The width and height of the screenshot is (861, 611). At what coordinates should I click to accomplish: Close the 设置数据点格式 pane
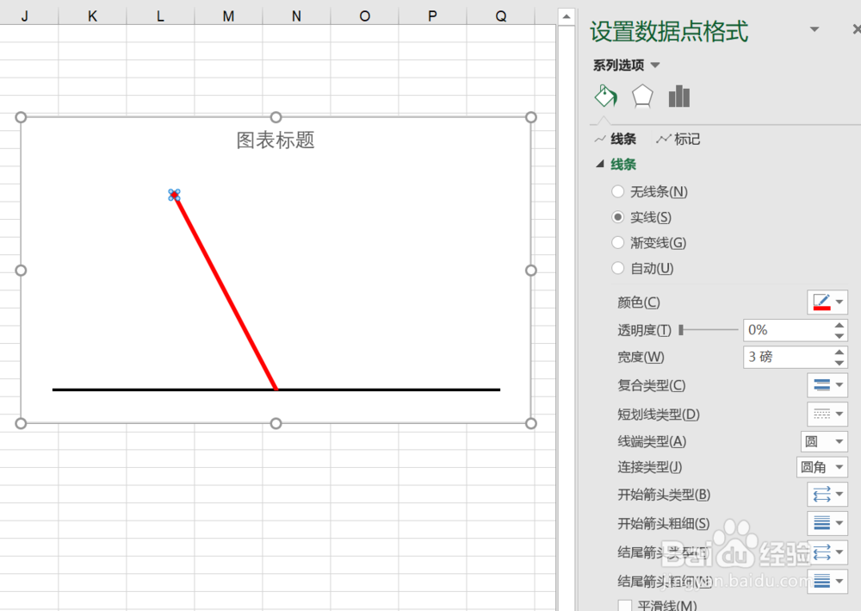coord(857,28)
